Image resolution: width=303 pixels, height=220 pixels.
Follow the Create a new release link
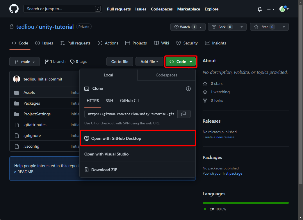click(x=219, y=137)
